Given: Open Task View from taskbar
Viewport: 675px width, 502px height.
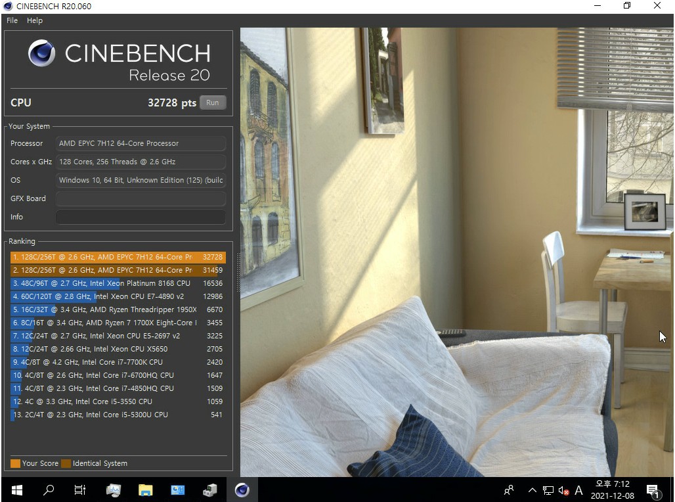Looking at the screenshot, I should pos(80,490).
